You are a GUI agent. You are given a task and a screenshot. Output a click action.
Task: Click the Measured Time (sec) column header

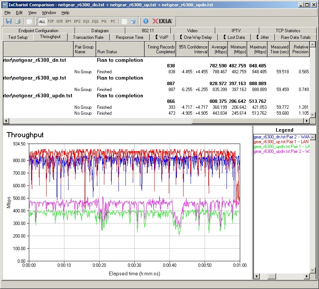279,49
